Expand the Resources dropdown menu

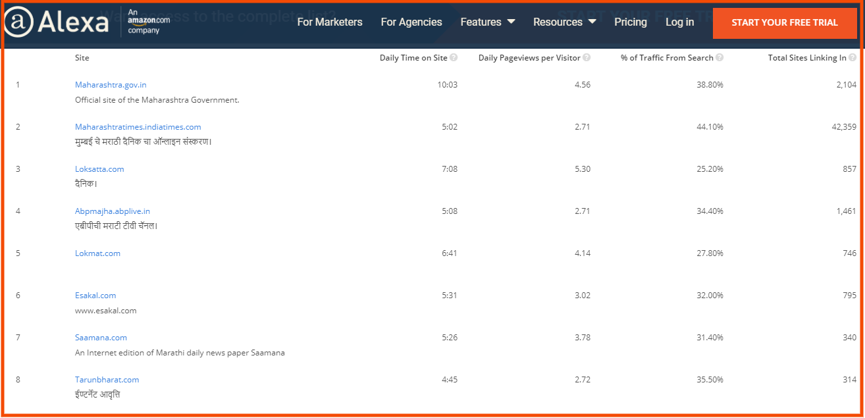pyautogui.click(x=565, y=22)
